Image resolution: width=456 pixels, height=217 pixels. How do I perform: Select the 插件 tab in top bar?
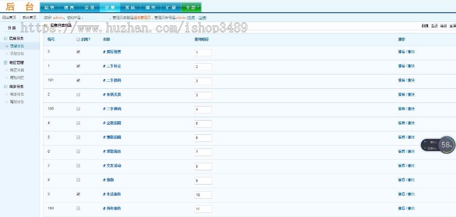pyautogui.click(x=150, y=7)
